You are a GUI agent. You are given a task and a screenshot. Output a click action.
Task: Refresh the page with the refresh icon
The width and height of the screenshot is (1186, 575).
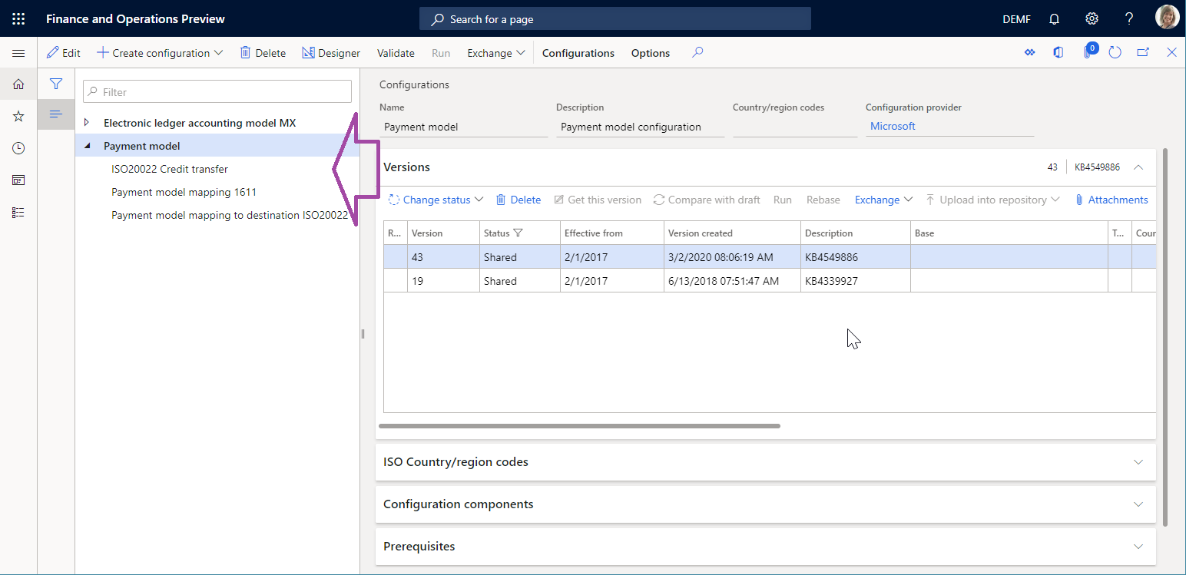pyautogui.click(x=1115, y=52)
